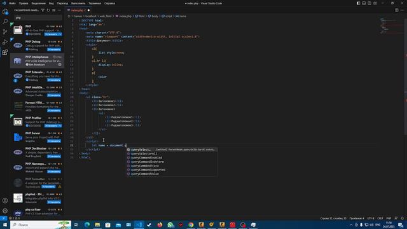This screenshot has width=407, height=229.
Task: Open the phpfmt extension icon
Action: click(18, 198)
